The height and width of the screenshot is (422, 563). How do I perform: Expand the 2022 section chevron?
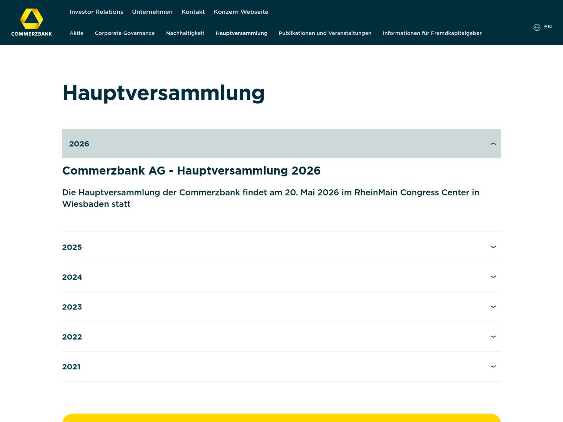pos(493,337)
